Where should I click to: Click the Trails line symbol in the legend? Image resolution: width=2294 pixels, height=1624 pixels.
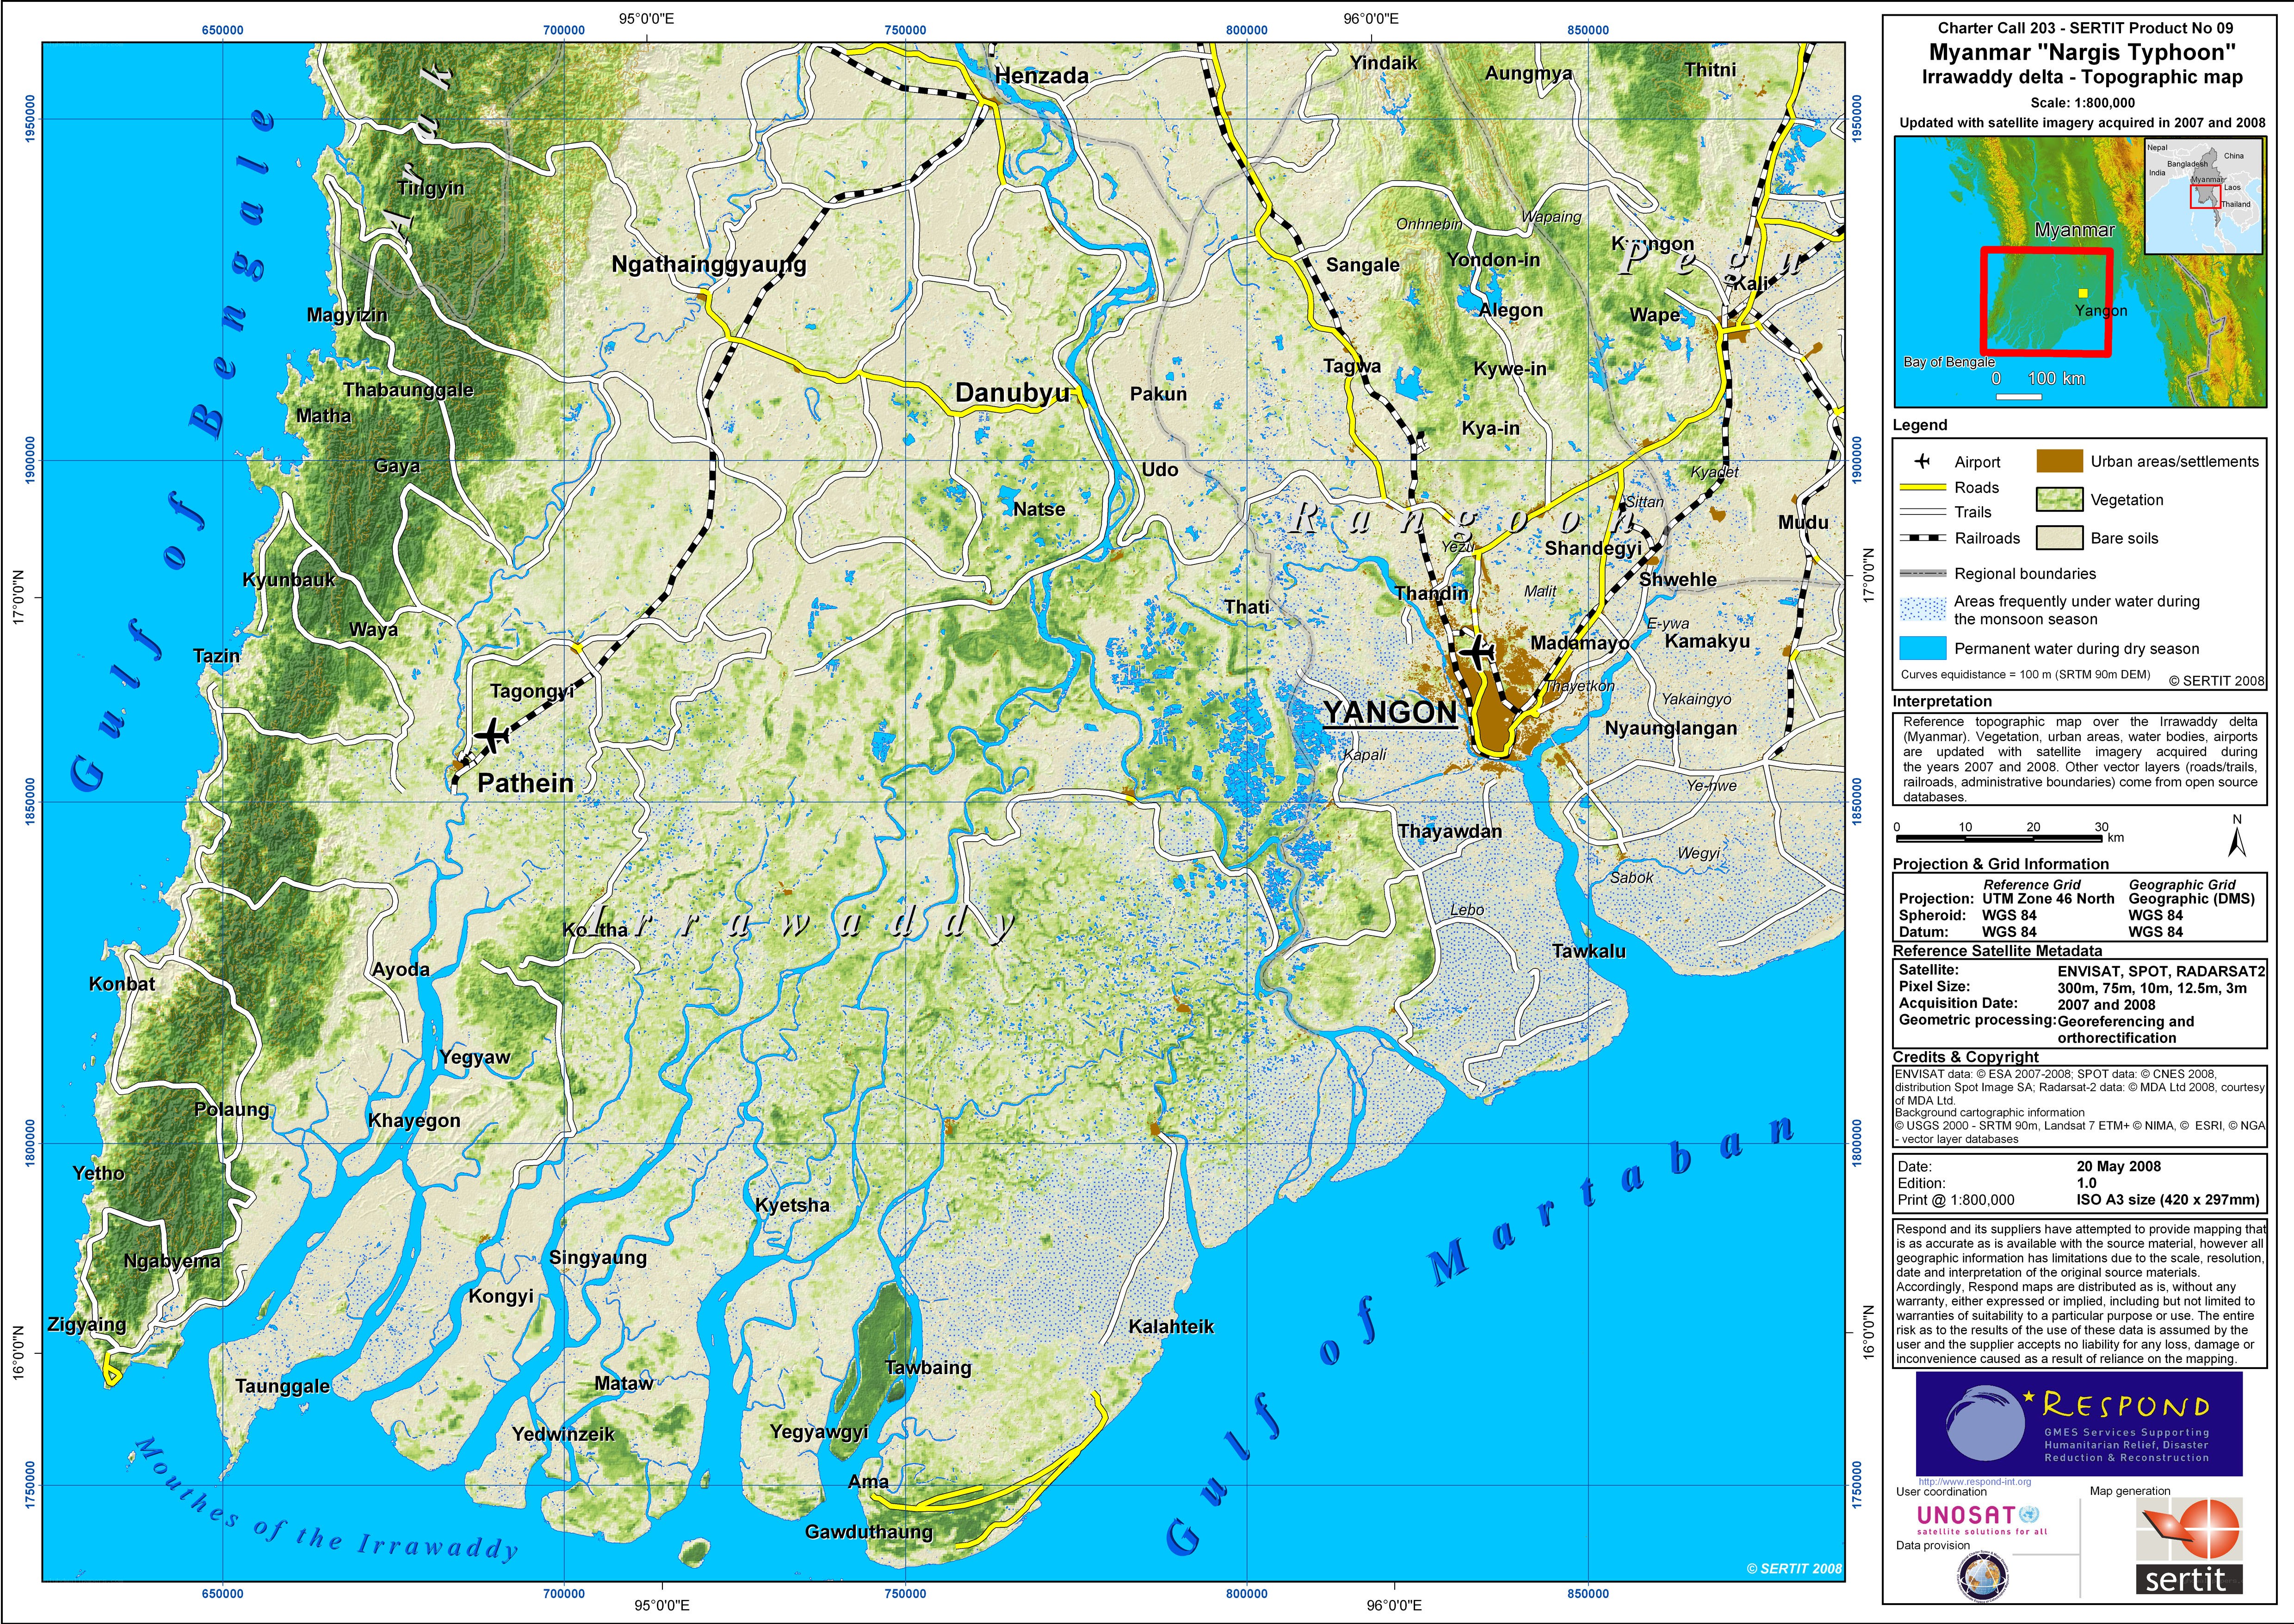[x=1922, y=512]
